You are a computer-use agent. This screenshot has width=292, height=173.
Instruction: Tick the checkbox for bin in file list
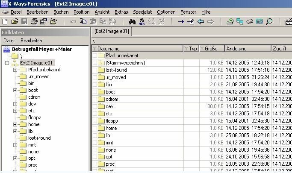tap(95, 85)
